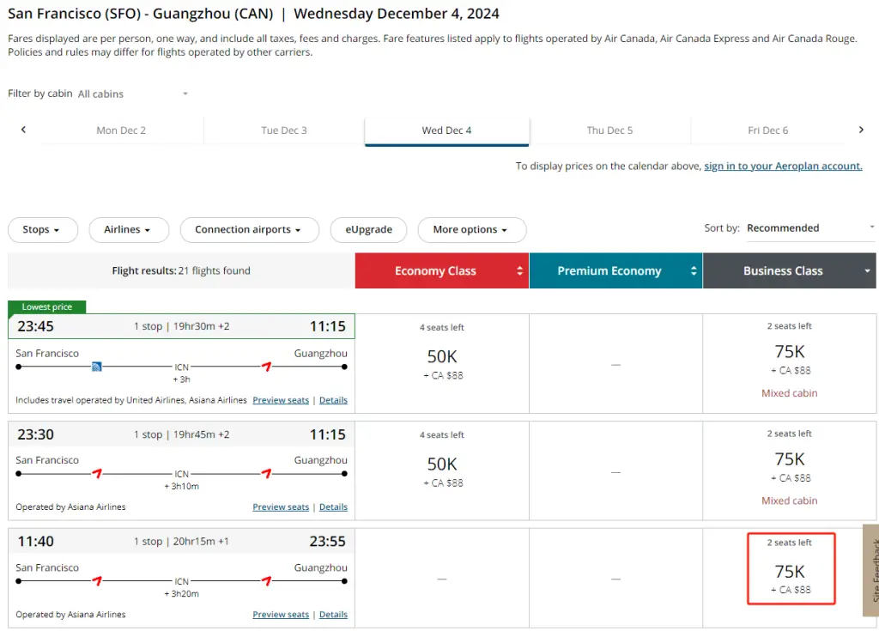Switch to Tue Dec 3 date tab
The height and width of the screenshot is (631, 879).
coord(283,130)
